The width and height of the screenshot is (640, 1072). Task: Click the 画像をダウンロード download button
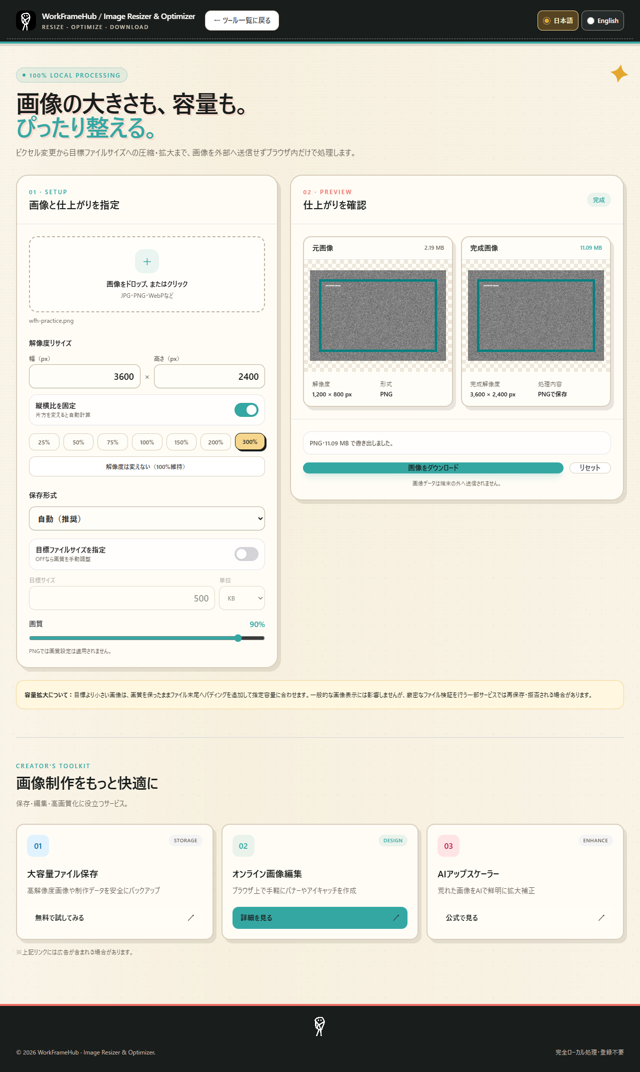pos(433,468)
